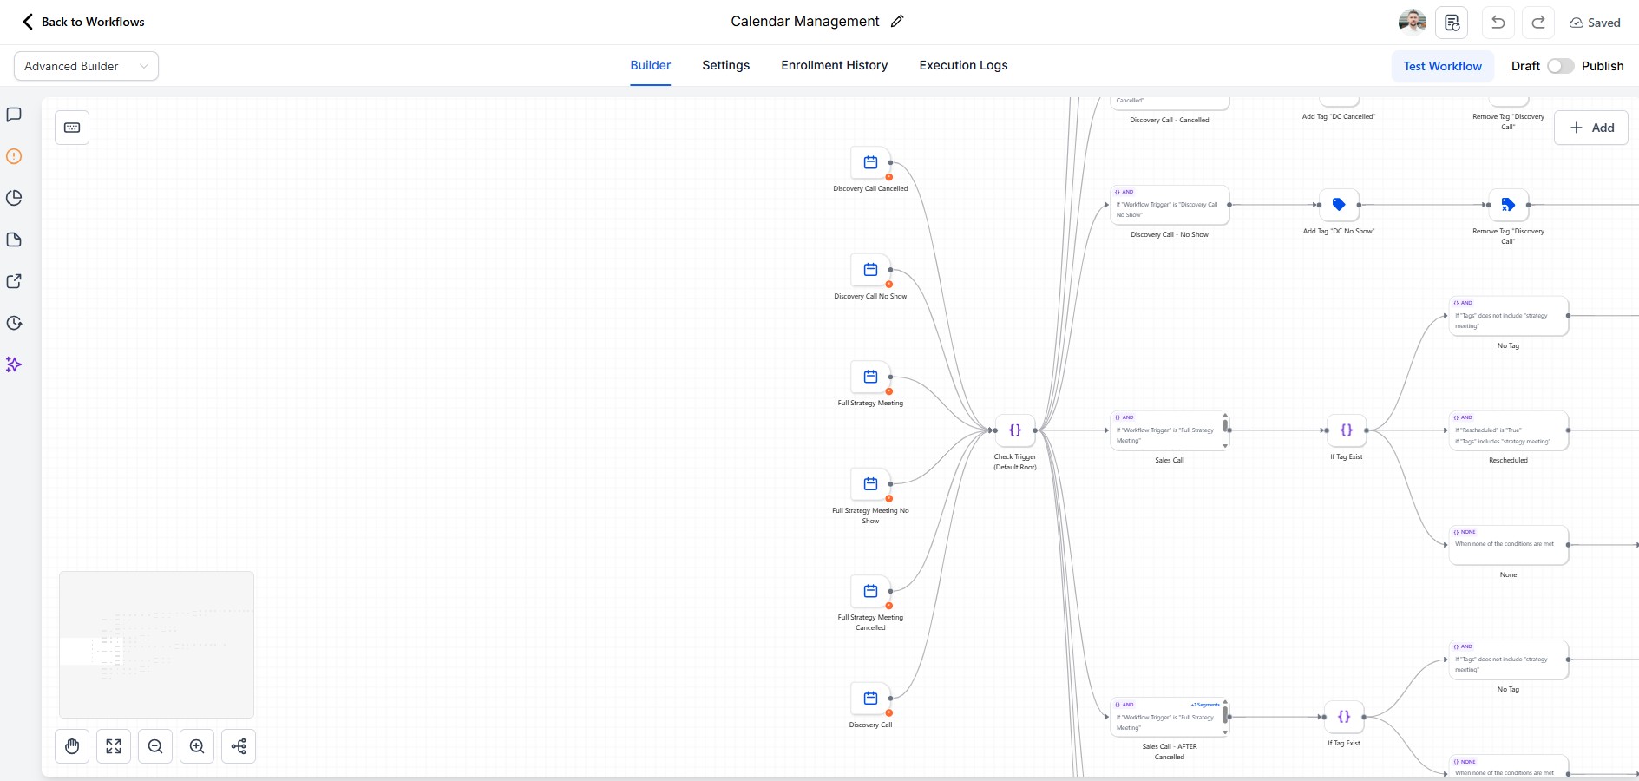Open the Settings tab

[x=725, y=65]
